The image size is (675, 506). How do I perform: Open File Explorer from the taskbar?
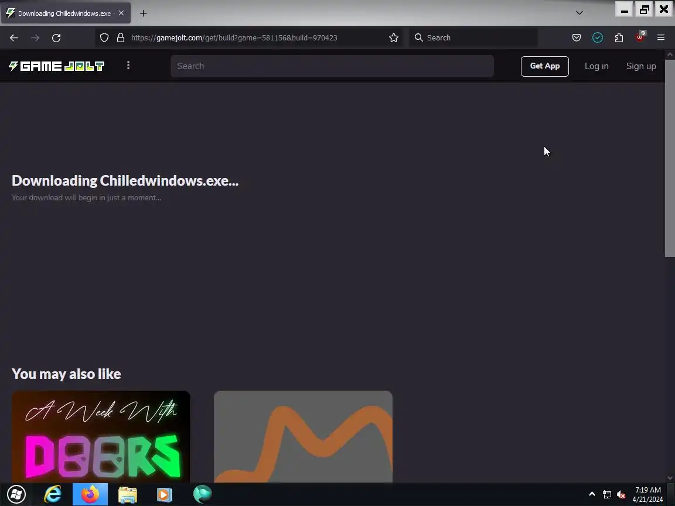coord(127,494)
